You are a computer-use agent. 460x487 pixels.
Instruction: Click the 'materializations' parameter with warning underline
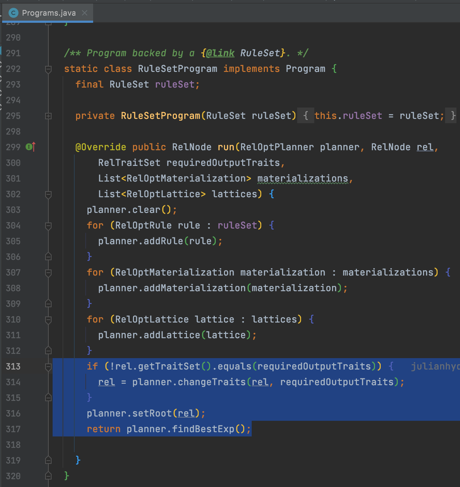coord(303,178)
